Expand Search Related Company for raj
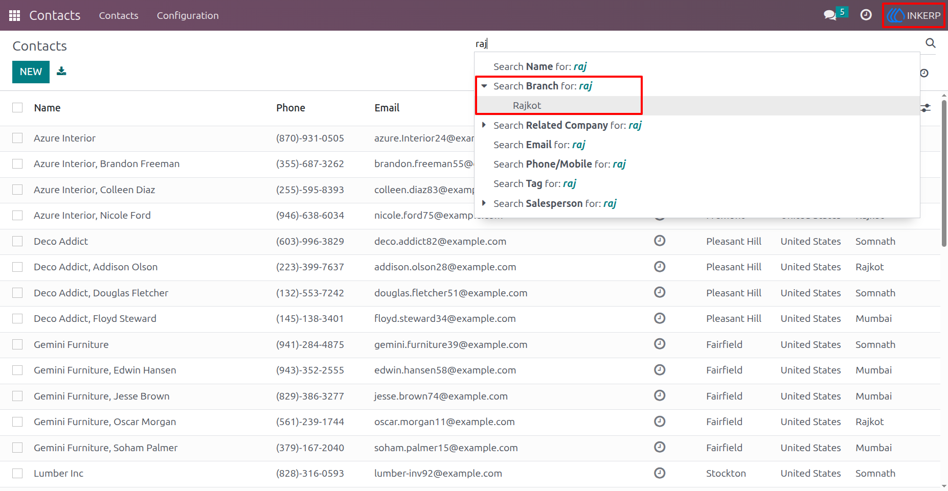This screenshot has height=491, width=948. pos(484,125)
